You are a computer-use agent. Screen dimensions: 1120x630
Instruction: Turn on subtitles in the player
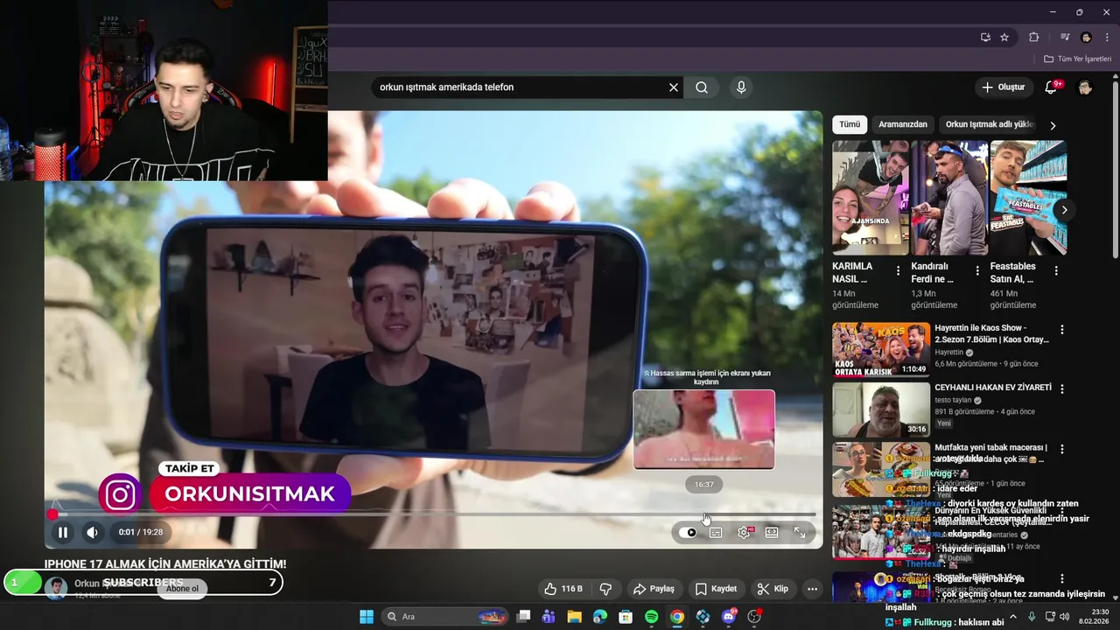[716, 532]
